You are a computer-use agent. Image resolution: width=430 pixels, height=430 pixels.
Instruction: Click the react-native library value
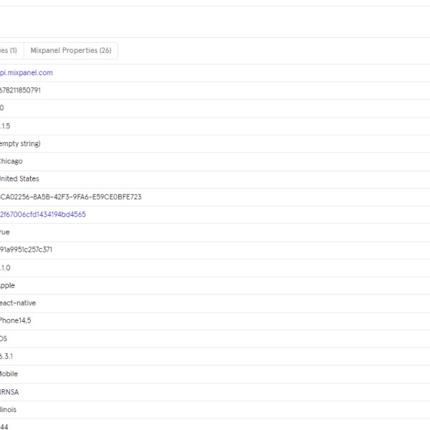click(x=17, y=303)
